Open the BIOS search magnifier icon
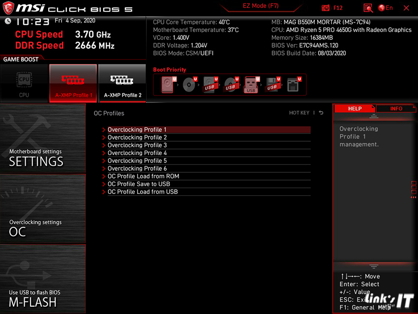Image resolution: width=418 pixels, height=314 pixels. coord(368,8)
